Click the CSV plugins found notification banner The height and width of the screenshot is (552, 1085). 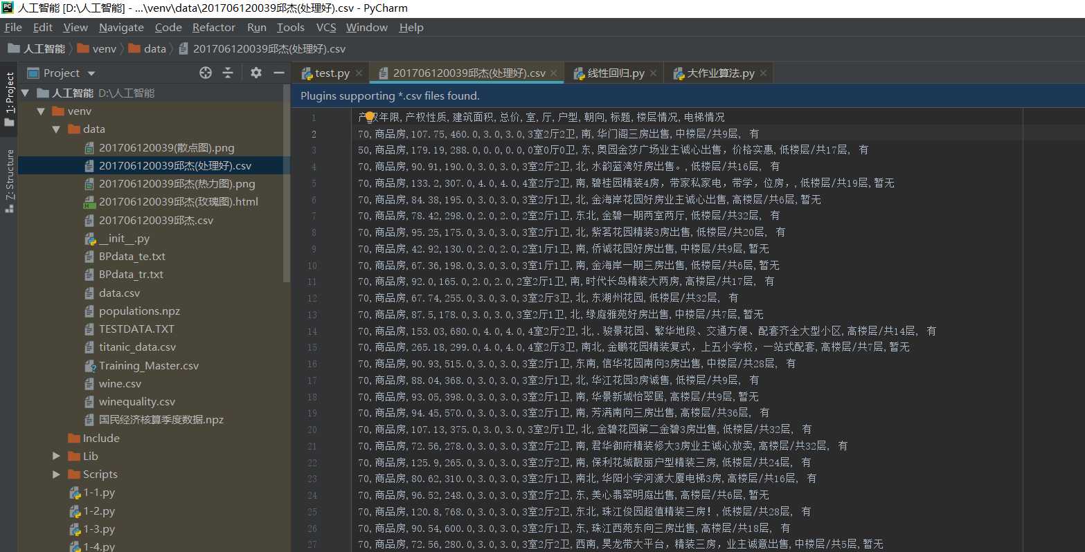pyautogui.click(x=688, y=96)
